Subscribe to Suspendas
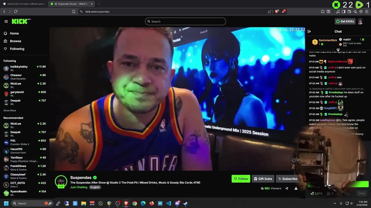371x208 pixels. 288,179
